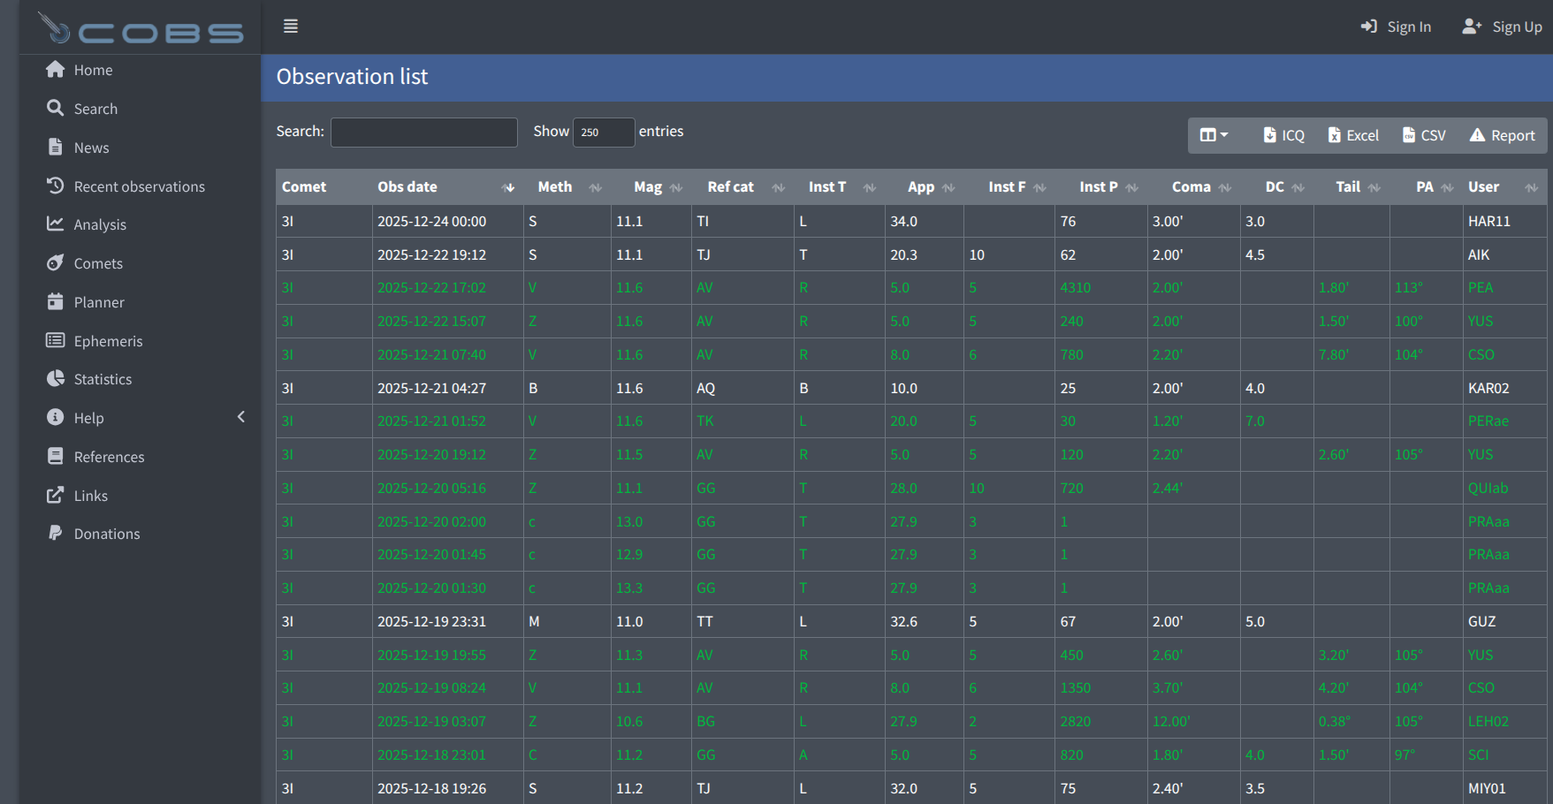Click the observation Search input field
The image size is (1553, 804).
[x=424, y=132]
